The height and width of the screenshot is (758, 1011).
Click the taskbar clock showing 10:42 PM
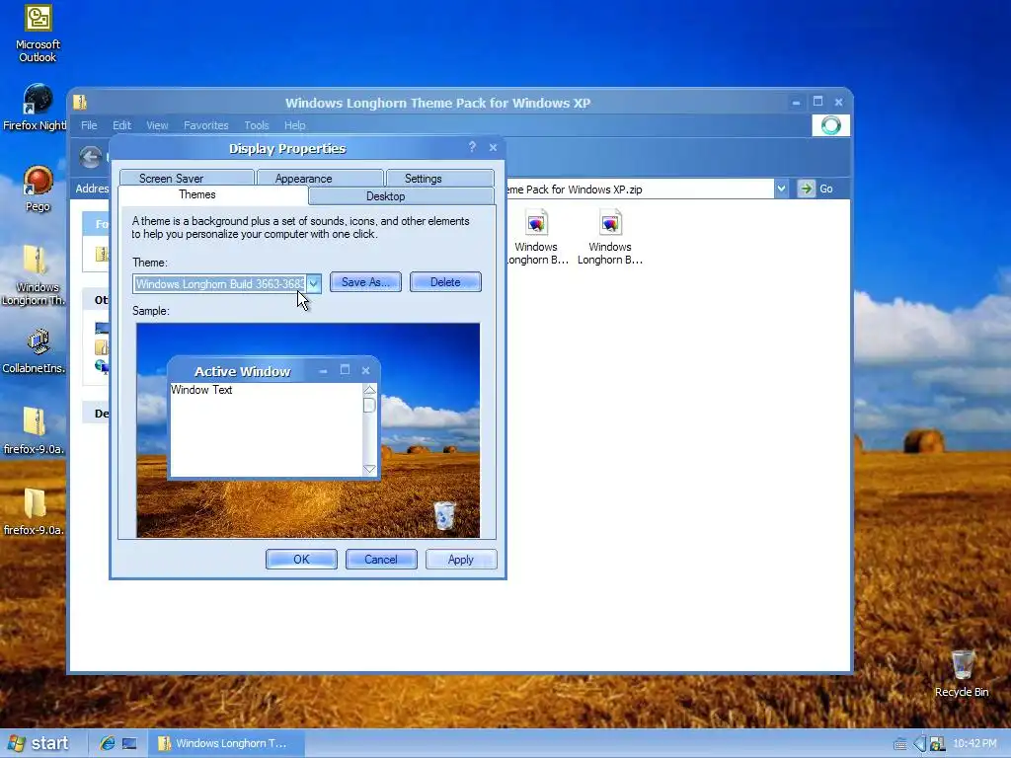[x=974, y=744]
